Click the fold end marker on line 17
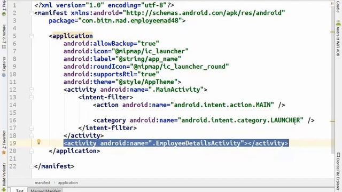The width and height of the screenshot is (342, 192). 32,128
